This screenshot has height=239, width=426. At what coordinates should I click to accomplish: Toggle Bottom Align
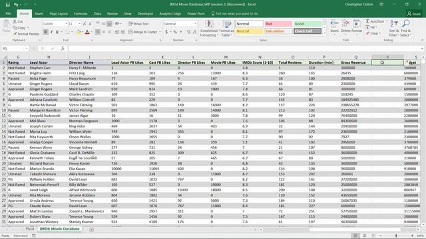point(109,24)
